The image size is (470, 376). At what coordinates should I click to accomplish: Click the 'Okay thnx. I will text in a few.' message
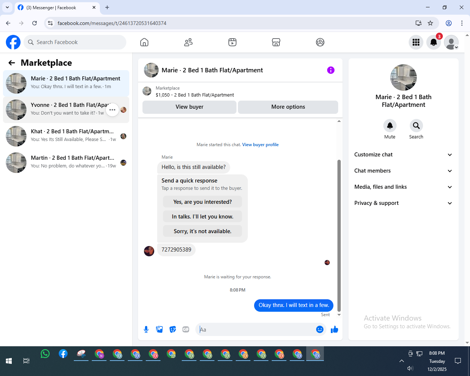(x=294, y=305)
